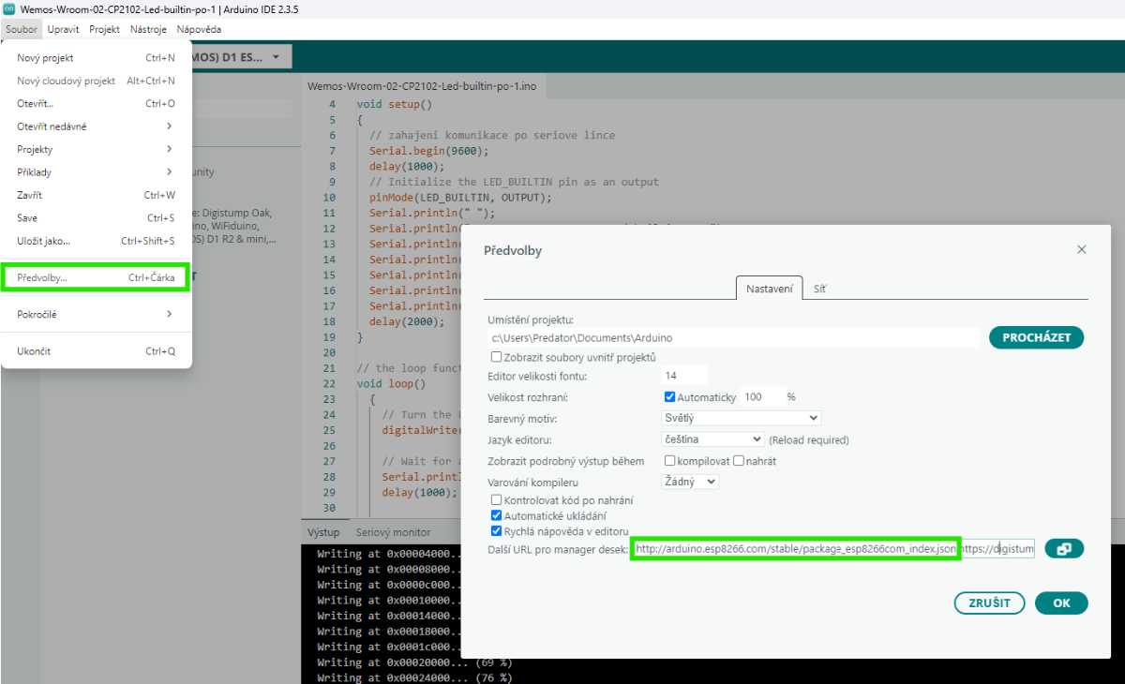The image size is (1125, 684).
Task: Switch to the Seriový monitor tab
Action: (x=393, y=532)
